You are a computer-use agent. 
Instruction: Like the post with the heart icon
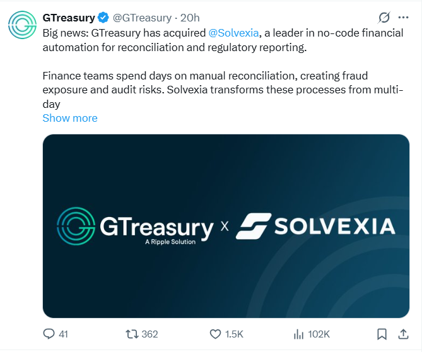215,334
